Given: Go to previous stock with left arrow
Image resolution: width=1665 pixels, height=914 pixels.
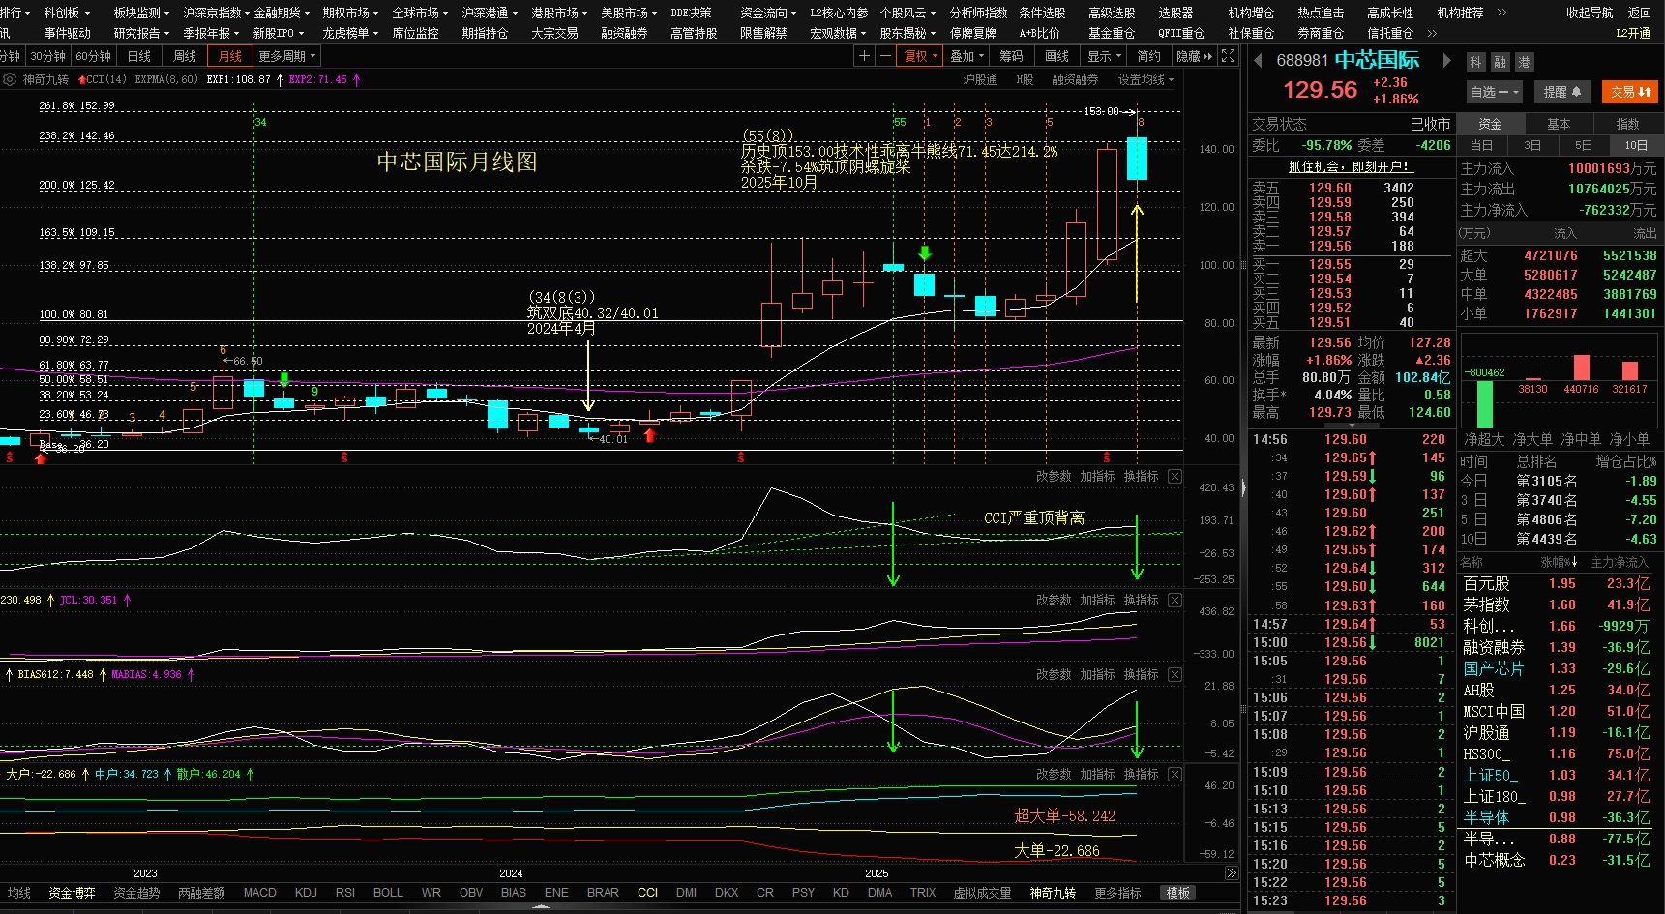Looking at the screenshot, I should (x=1259, y=61).
